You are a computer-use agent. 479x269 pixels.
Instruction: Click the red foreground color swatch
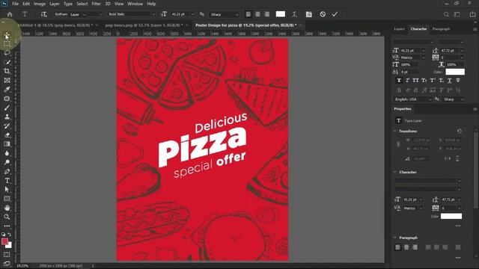(x=4, y=241)
